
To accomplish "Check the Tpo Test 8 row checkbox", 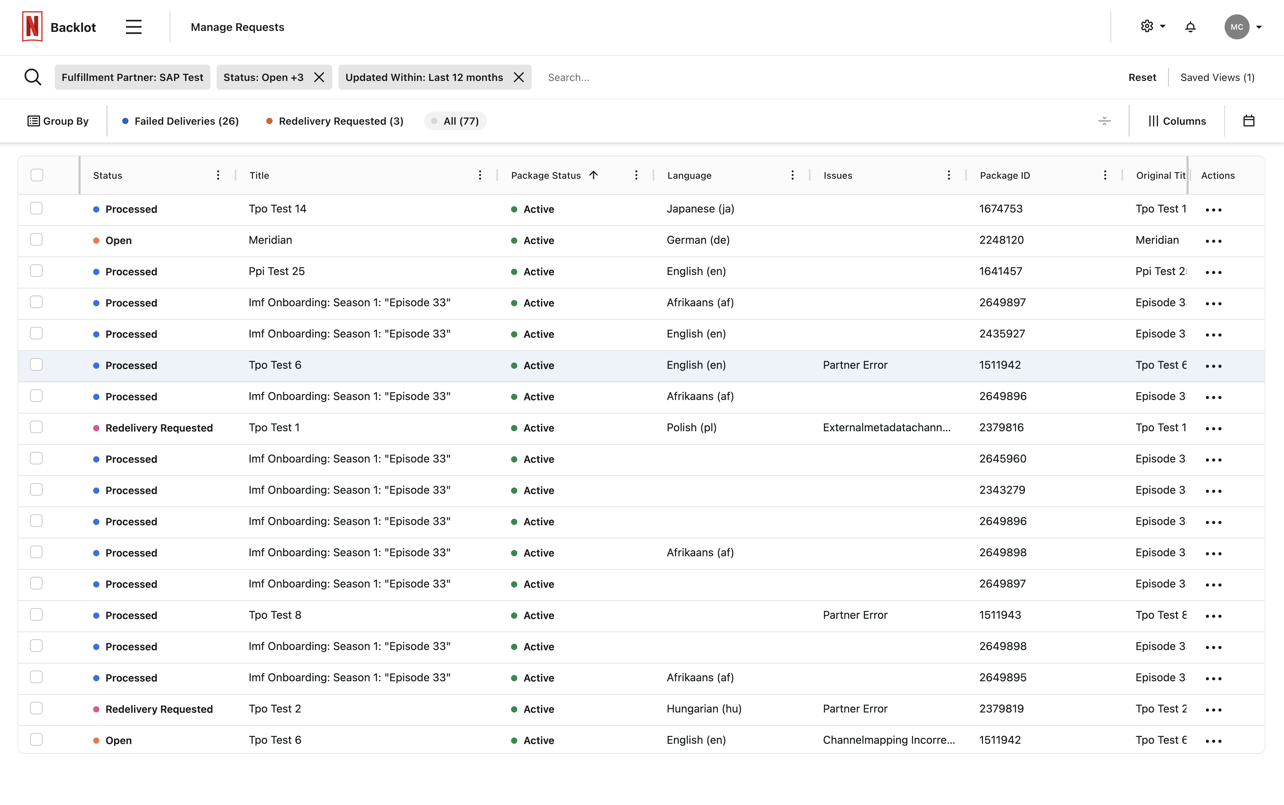I will [x=36, y=614].
